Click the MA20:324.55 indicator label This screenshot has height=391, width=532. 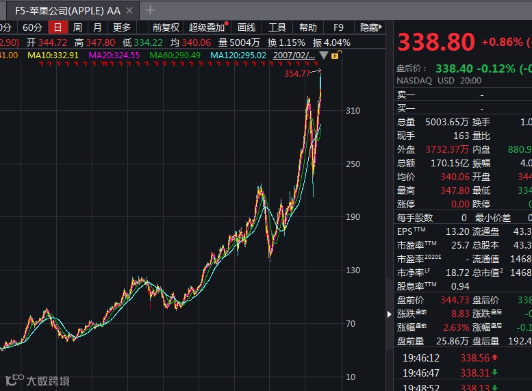[114, 55]
